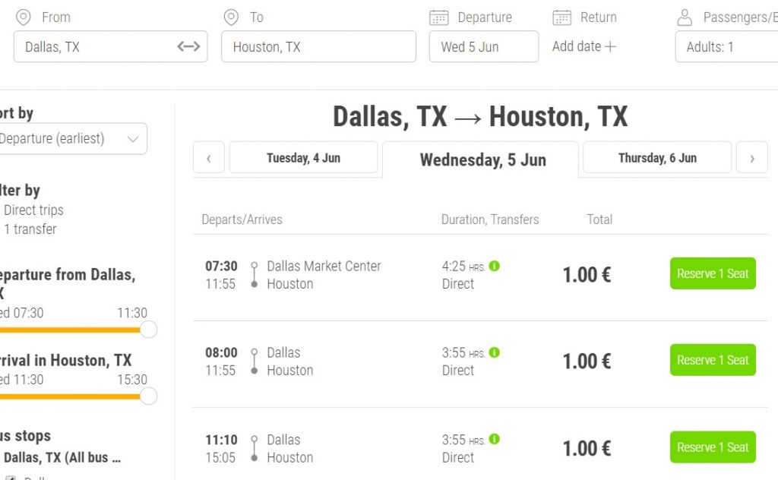The width and height of the screenshot is (778, 480).
Task: Click the swap From/To directions icon
Action: click(x=188, y=46)
